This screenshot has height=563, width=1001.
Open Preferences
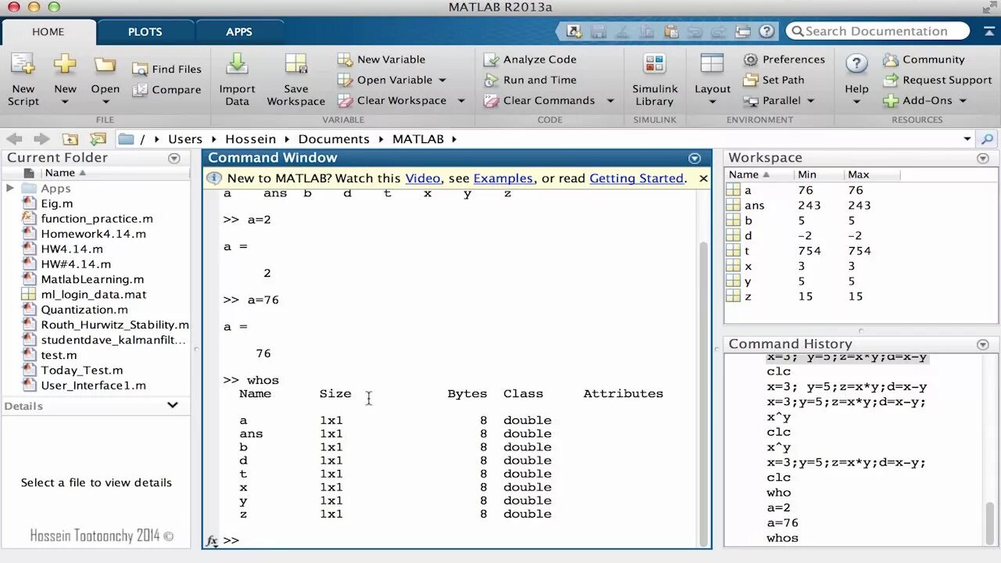[784, 59]
